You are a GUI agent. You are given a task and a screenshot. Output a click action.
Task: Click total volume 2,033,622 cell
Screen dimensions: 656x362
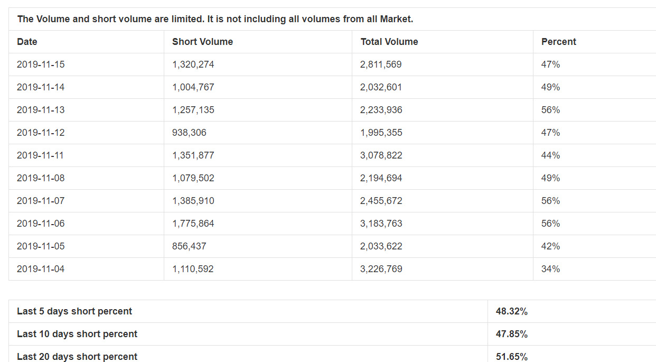[x=381, y=246]
